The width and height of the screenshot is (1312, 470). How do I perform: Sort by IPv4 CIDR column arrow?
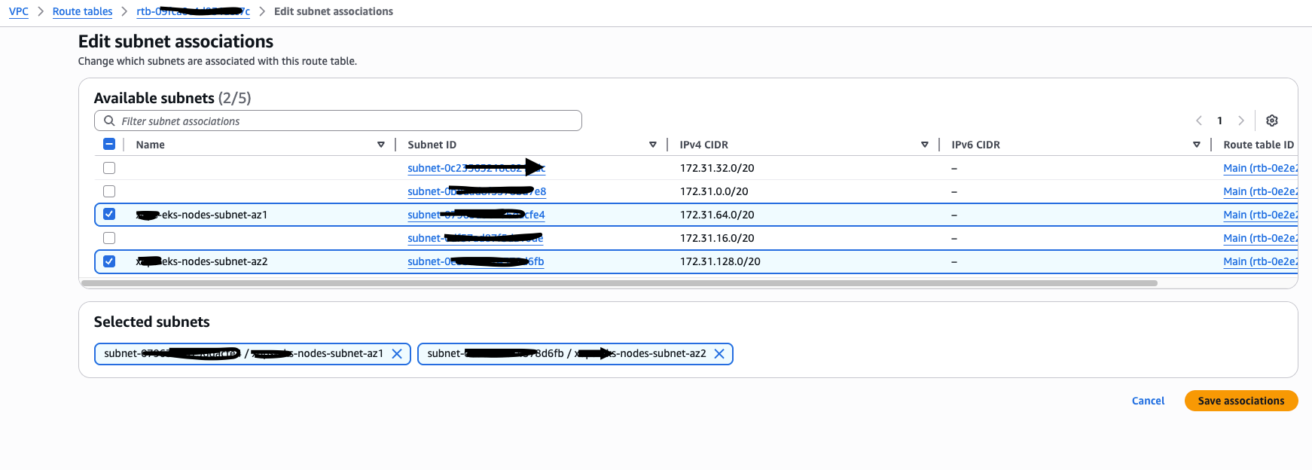(925, 145)
